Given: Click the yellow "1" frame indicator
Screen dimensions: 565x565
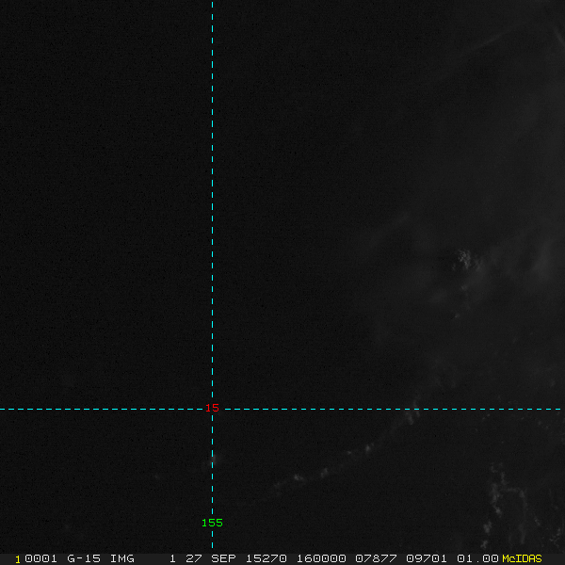Looking at the screenshot, I should point(18,559).
